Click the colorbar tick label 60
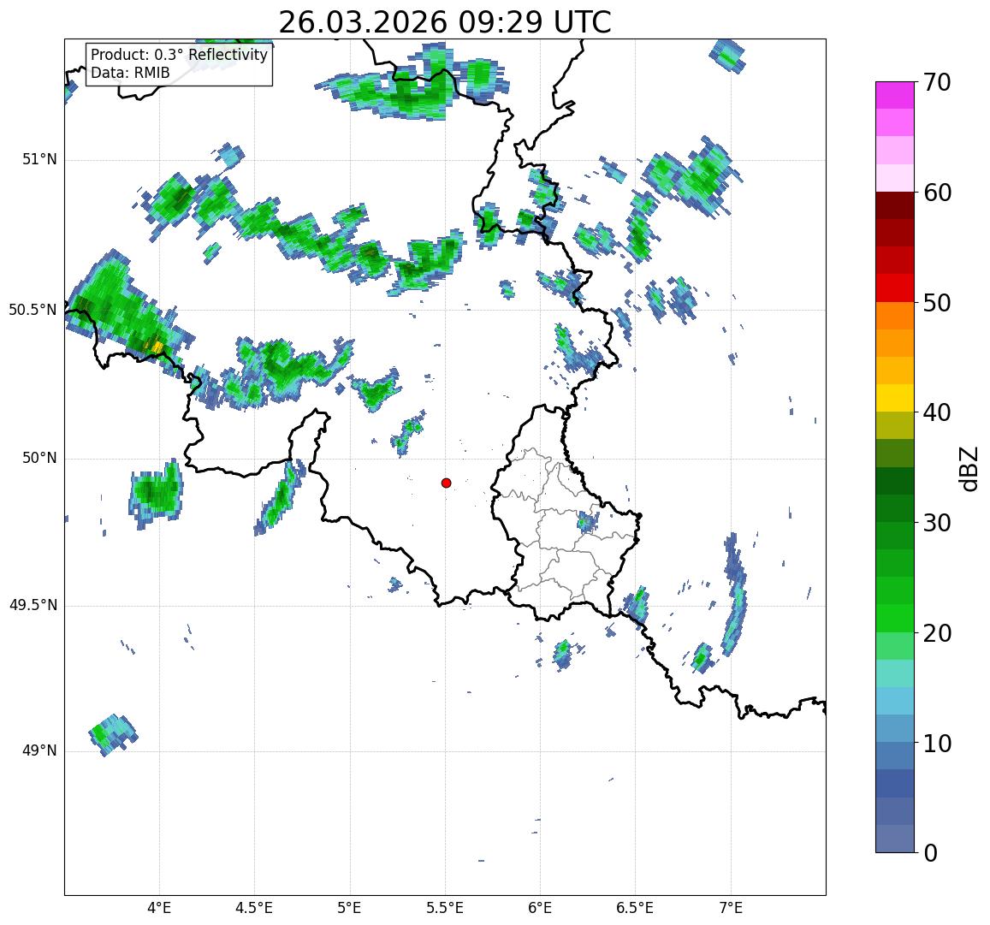Screen dimensions: 990x925 [937, 193]
